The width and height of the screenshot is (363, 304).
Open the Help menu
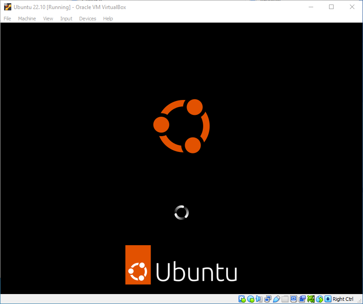(108, 19)
